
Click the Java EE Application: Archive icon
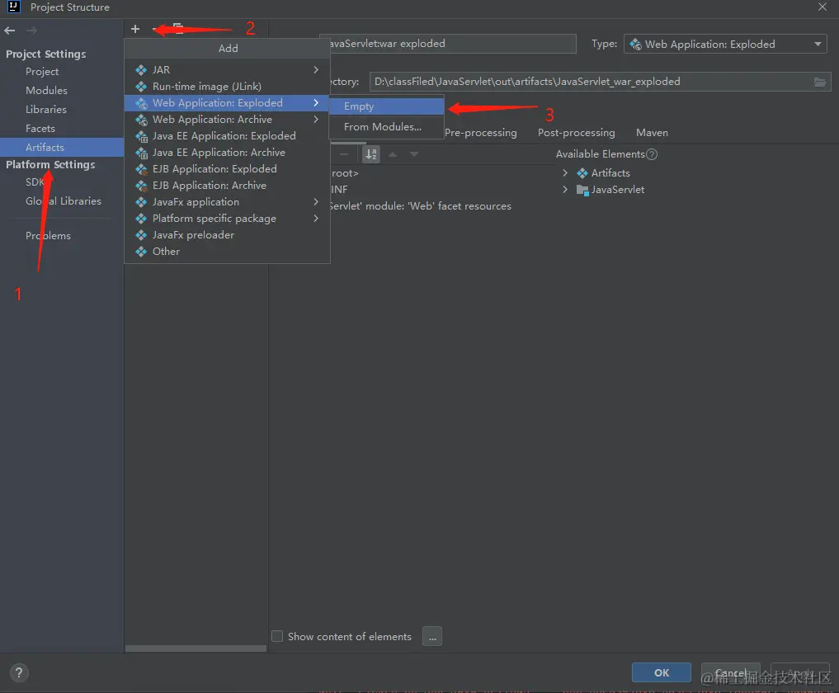141,153
